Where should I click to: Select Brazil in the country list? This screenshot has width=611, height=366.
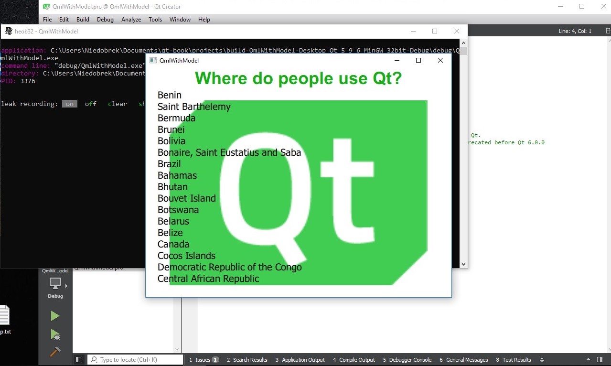tap(169, 164)
